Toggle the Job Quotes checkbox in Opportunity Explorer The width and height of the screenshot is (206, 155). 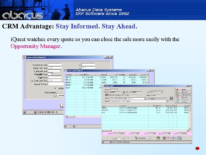coord(56,88)
